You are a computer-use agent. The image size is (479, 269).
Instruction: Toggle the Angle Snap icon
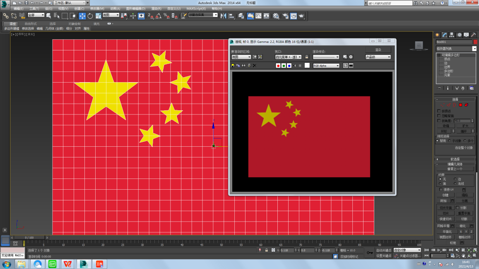pos(159,16)
